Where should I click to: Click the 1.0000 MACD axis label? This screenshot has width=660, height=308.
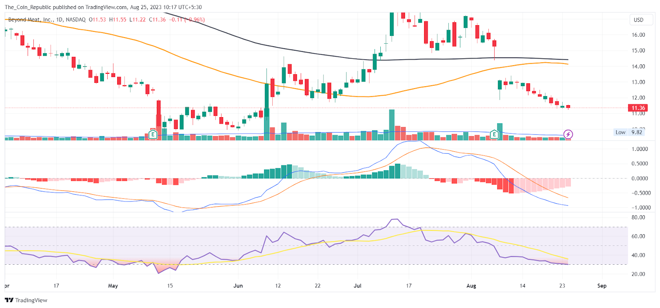(x=640, y=149)
